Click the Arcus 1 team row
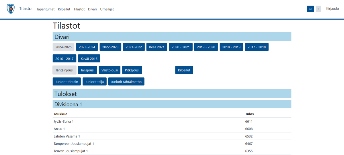Screen dimensions: 344x155 pyautogui.click(x=172, y=129)
